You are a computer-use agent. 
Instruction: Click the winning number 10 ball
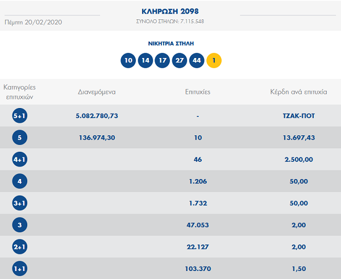(128, 60)
